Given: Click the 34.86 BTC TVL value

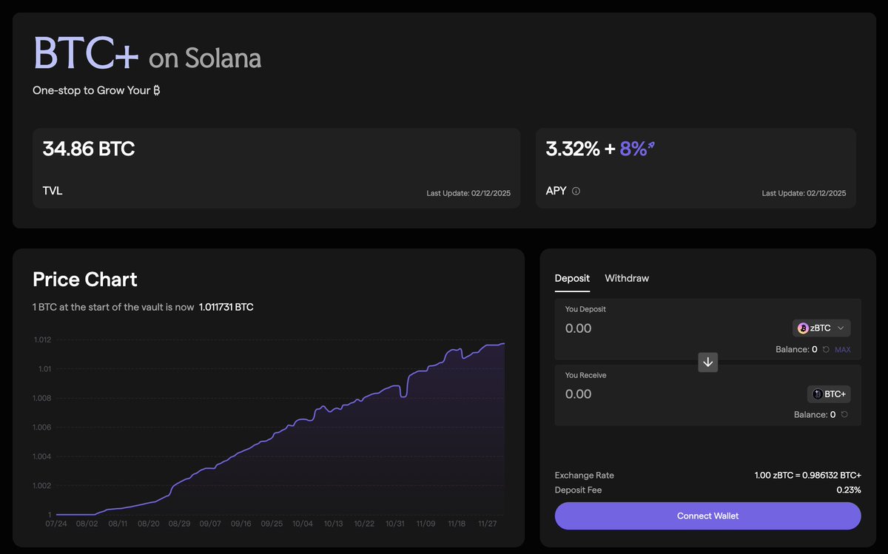Looking at the screenshot, I should click(89, 149).
